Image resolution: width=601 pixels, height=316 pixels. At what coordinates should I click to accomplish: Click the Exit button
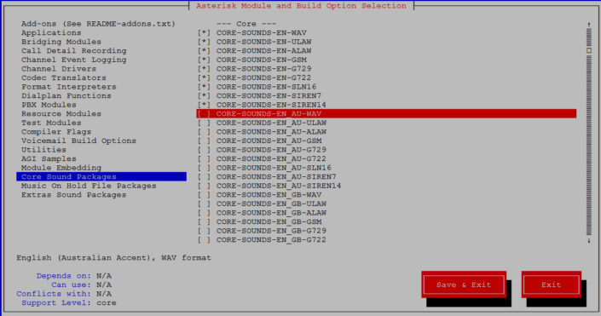pyautogui.click(x=552, y=284)
